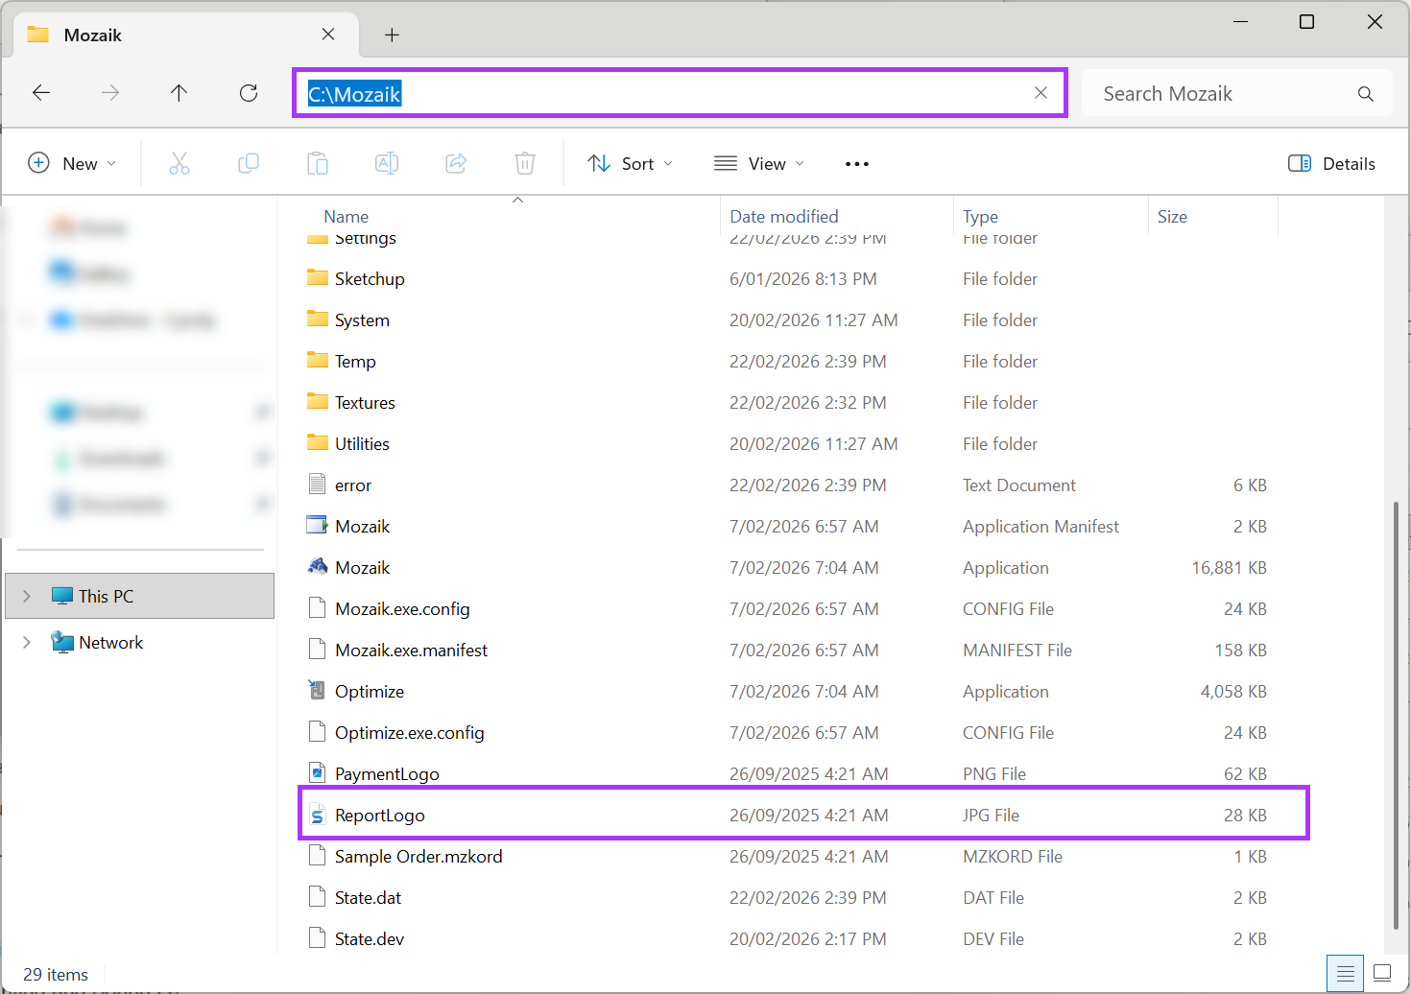Open the View options dropdown
The width and height of the screenshot is (1411, 994).
pyautogui.click(x=758, y=163)
